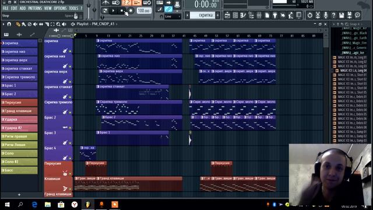Open the project info page icon

(267, 15)
